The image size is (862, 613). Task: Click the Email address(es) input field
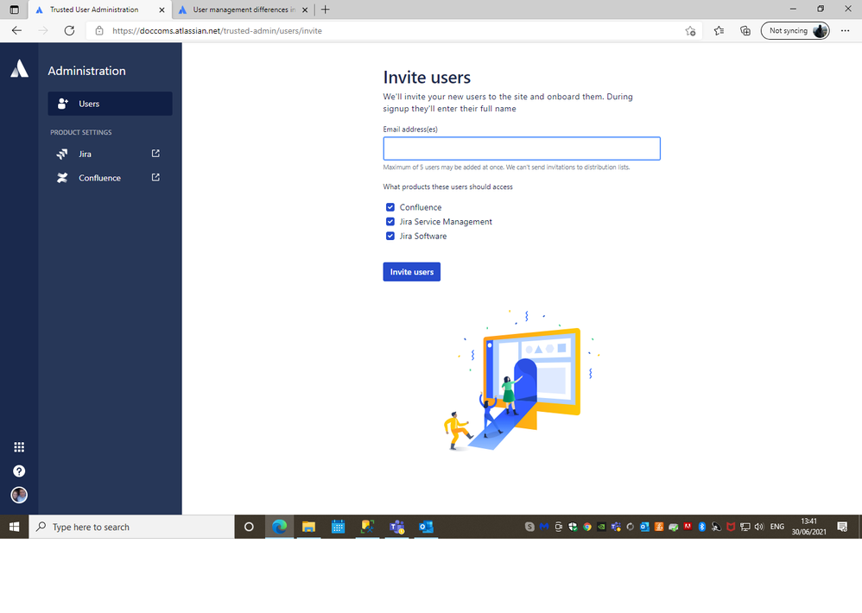tap(522, 149)
